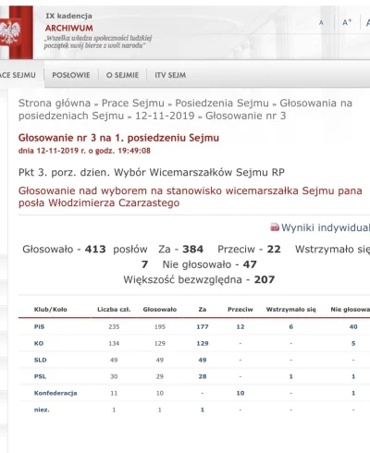Click Konfederacja member count 11
This screenshot has height=453, width=370.
(x=114, y=393)
